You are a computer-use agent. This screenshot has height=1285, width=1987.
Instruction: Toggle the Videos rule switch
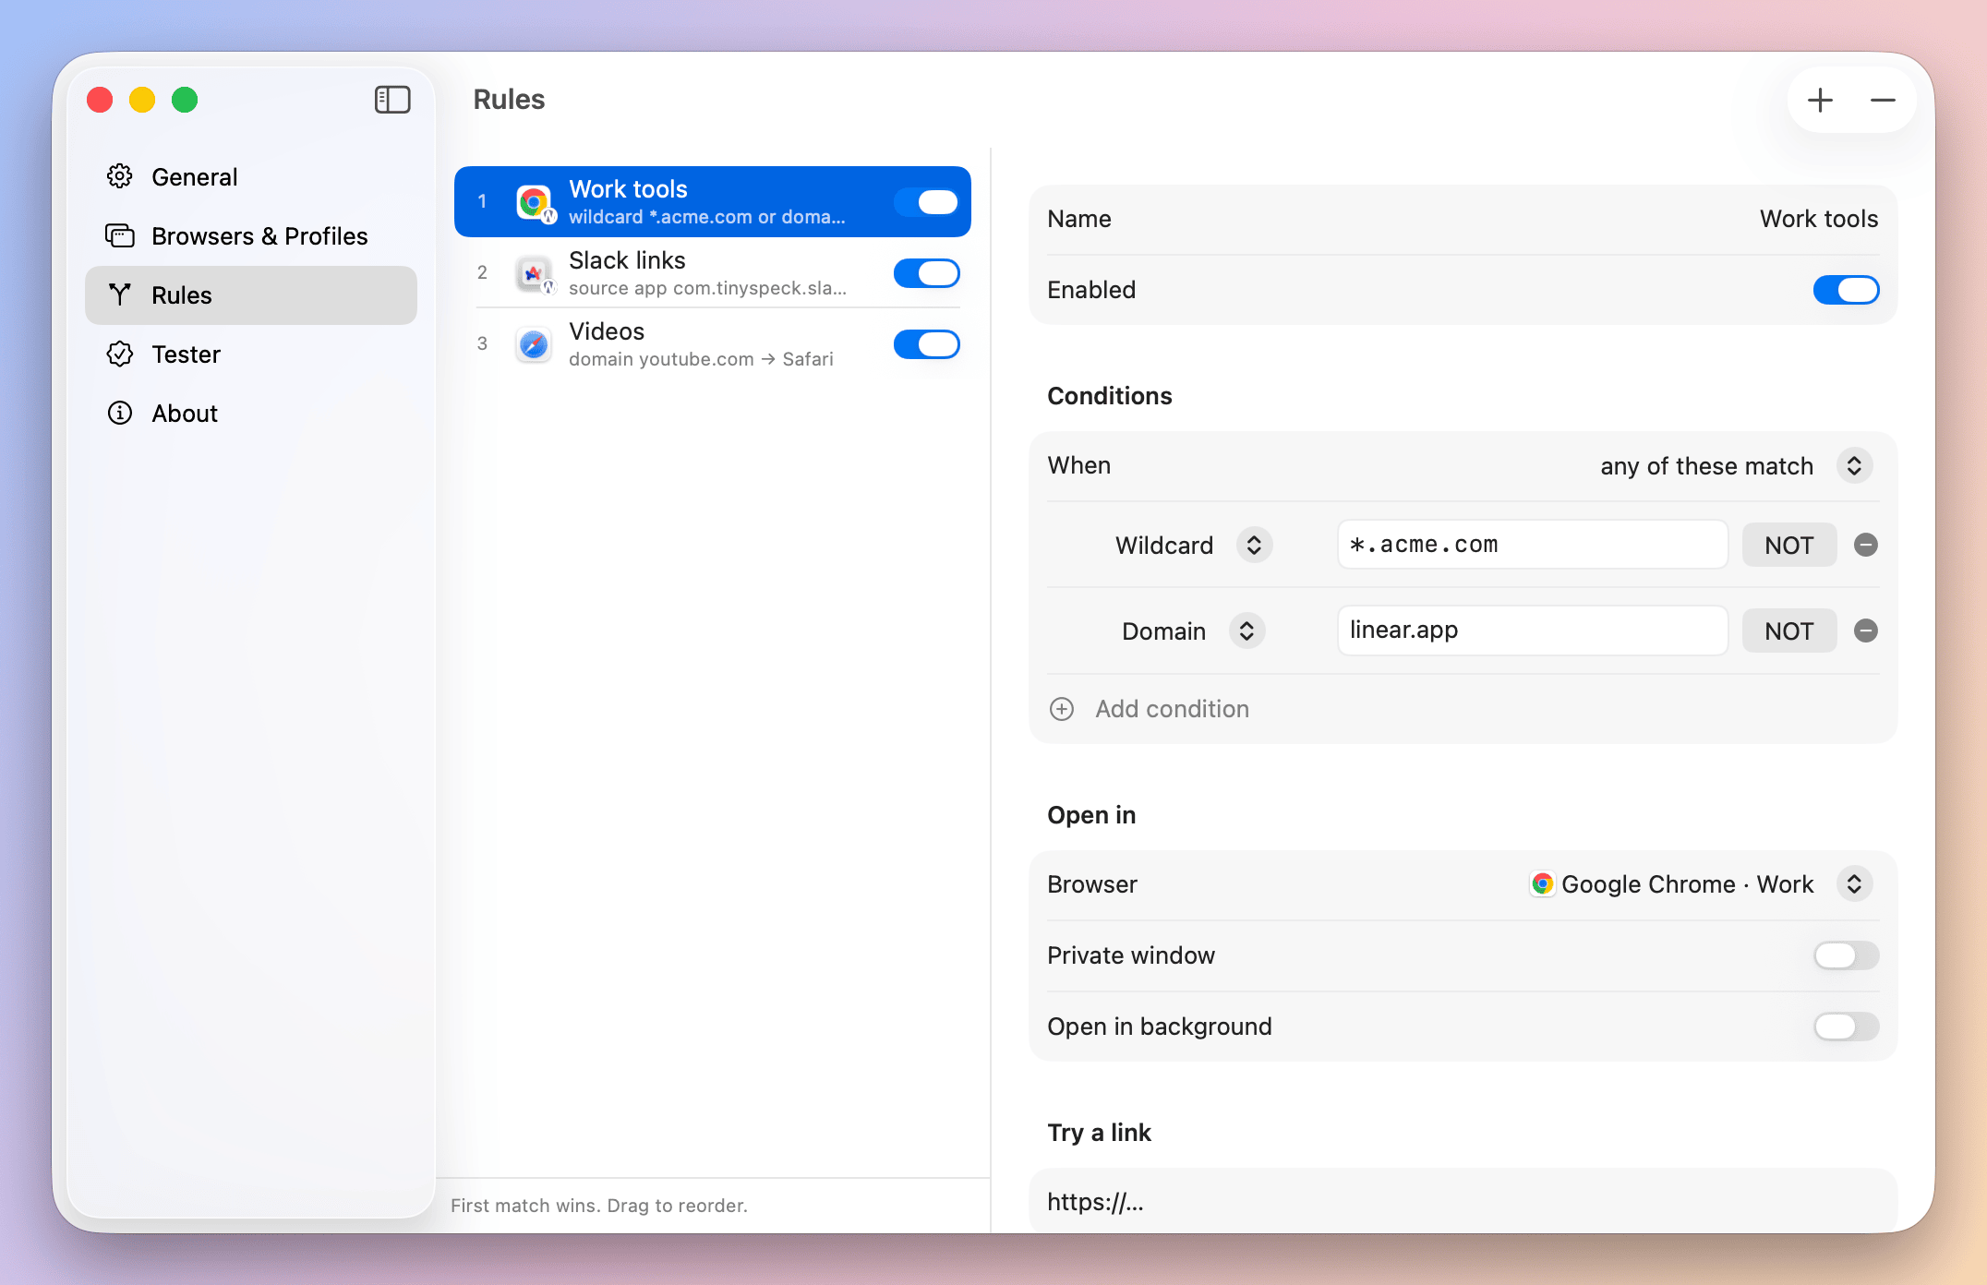coord(927,344)
